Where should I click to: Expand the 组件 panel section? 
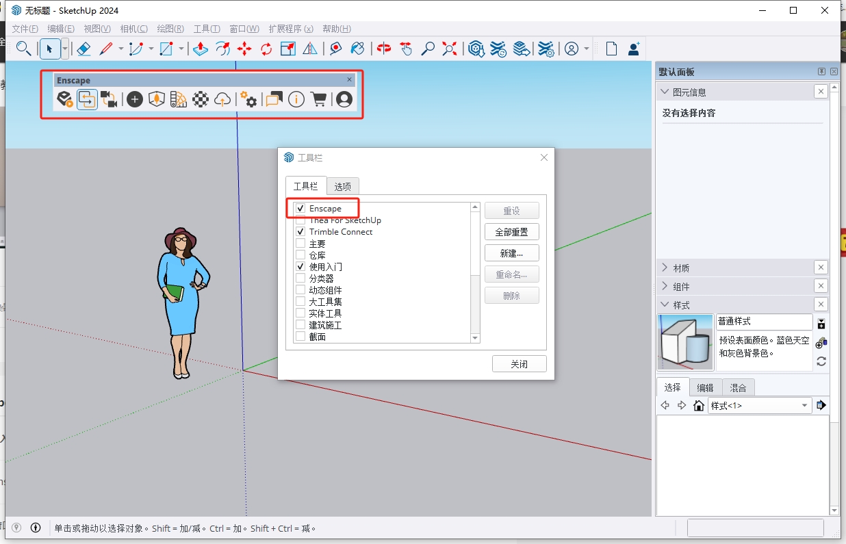[x=664, y=286]
